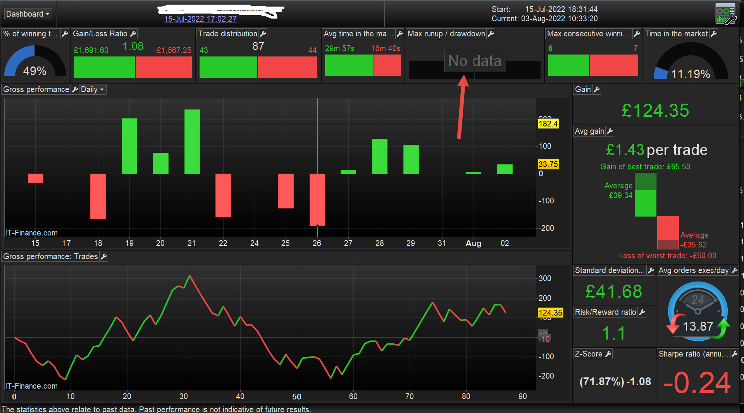
Task: Click the £124.35 gain value
Action: [x=656, y=110]
